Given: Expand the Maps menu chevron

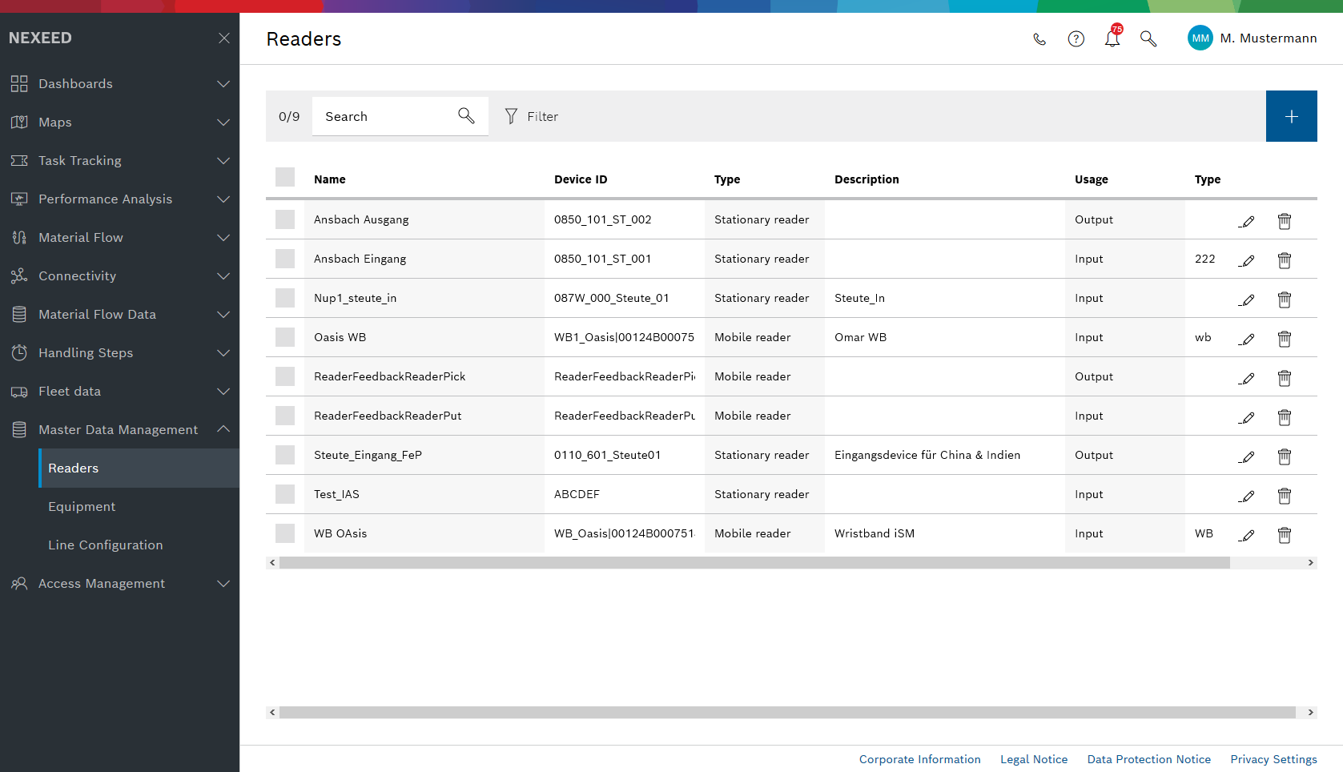Looking at the screenshot, I should pyautogui.click(x=223, y=123).
